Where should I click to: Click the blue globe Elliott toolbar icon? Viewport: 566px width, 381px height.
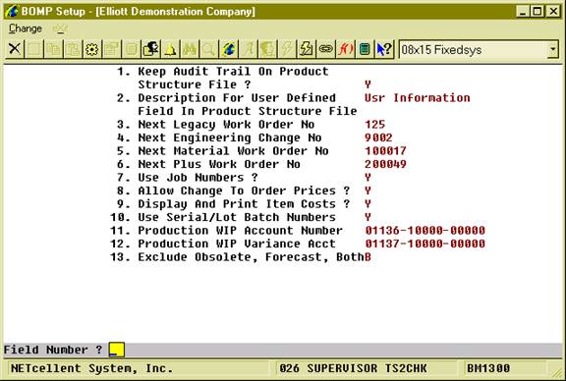pyautogui.click(x=229, y=49)
